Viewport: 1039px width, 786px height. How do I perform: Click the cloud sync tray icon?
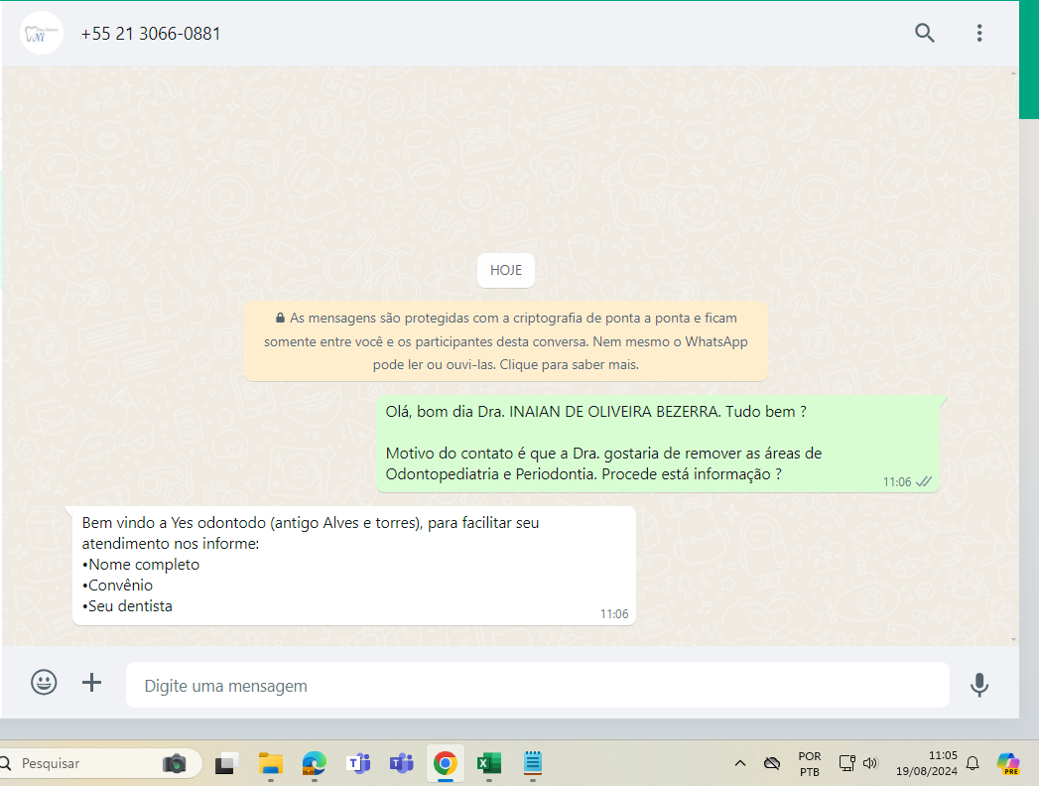coord(772,763)
